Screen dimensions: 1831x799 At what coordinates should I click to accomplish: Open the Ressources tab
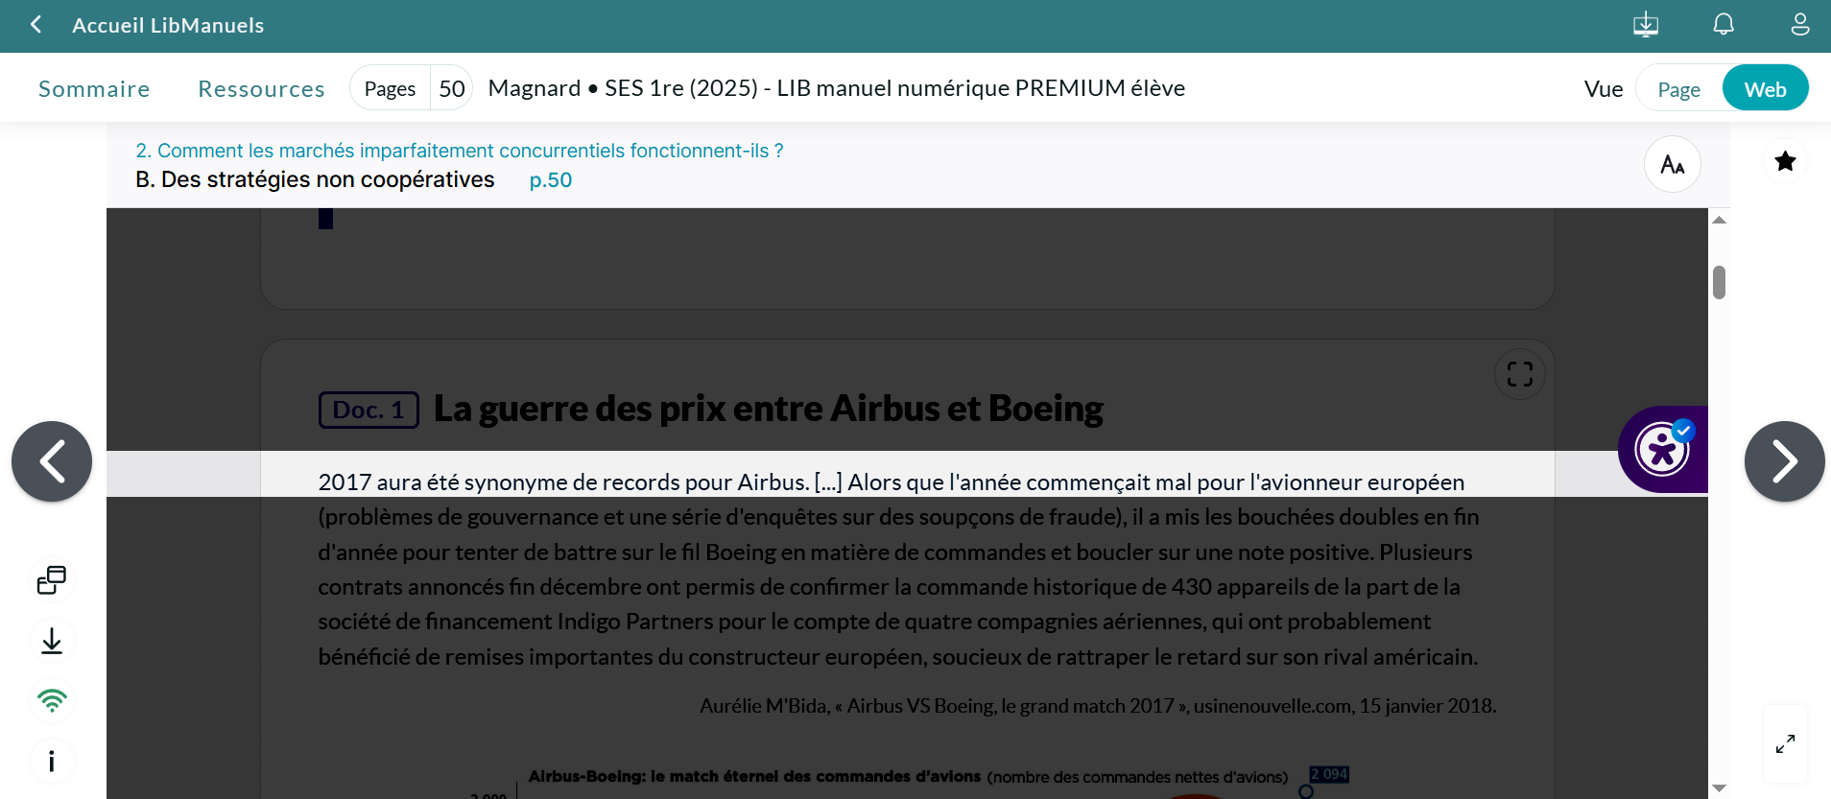(261, 89)
